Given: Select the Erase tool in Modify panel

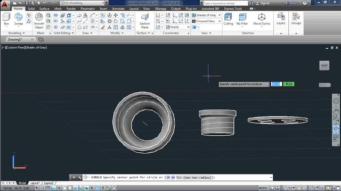Looking at the screenshot, I should [x=103, y=27].
